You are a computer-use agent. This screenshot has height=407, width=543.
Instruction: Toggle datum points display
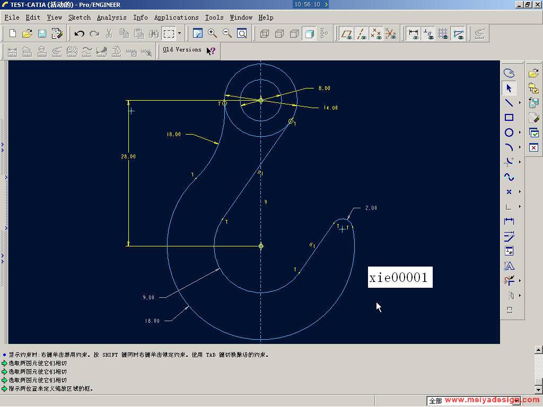pyautogui.click(x=376, y=33)
